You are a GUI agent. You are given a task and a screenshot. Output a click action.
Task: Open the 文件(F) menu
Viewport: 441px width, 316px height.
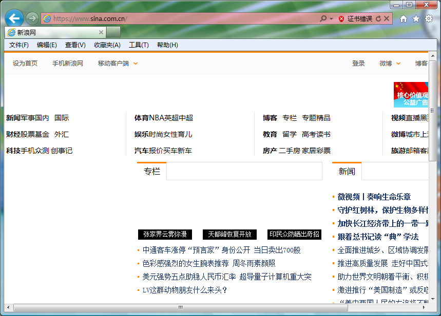pyautogui.click(x=19, y=45)
